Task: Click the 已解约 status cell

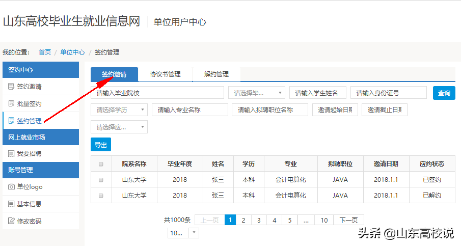Action: click(x=432, y=196)
